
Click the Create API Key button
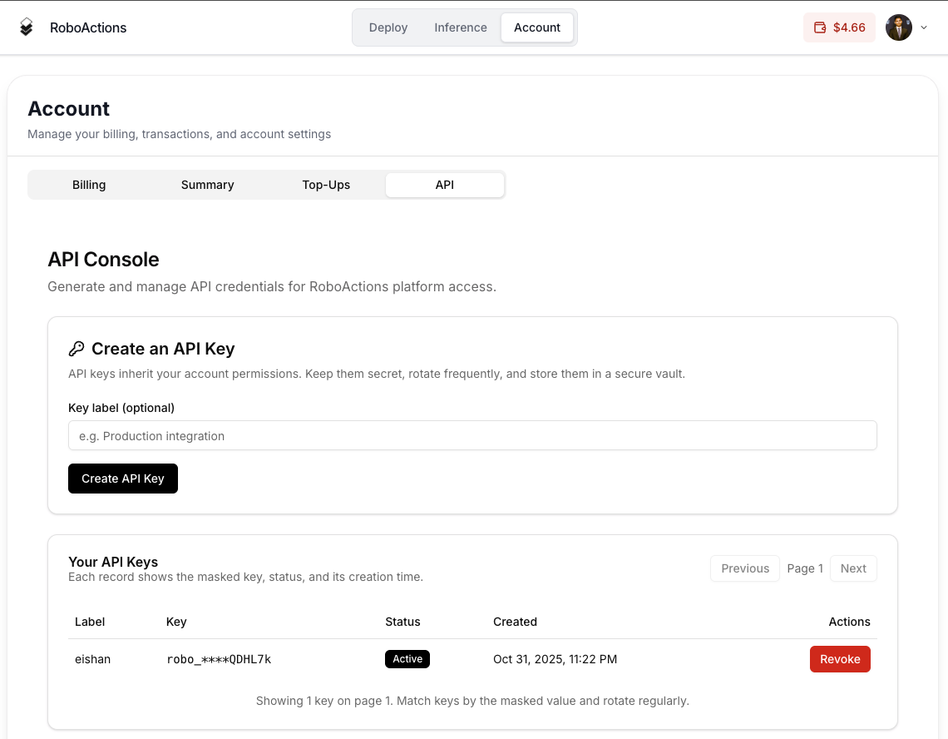point(123,479)
